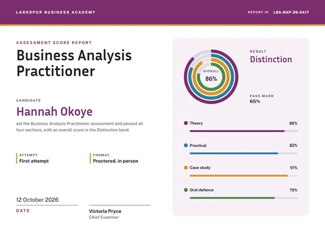Click the Overall label inside the donut

(211, 71)
